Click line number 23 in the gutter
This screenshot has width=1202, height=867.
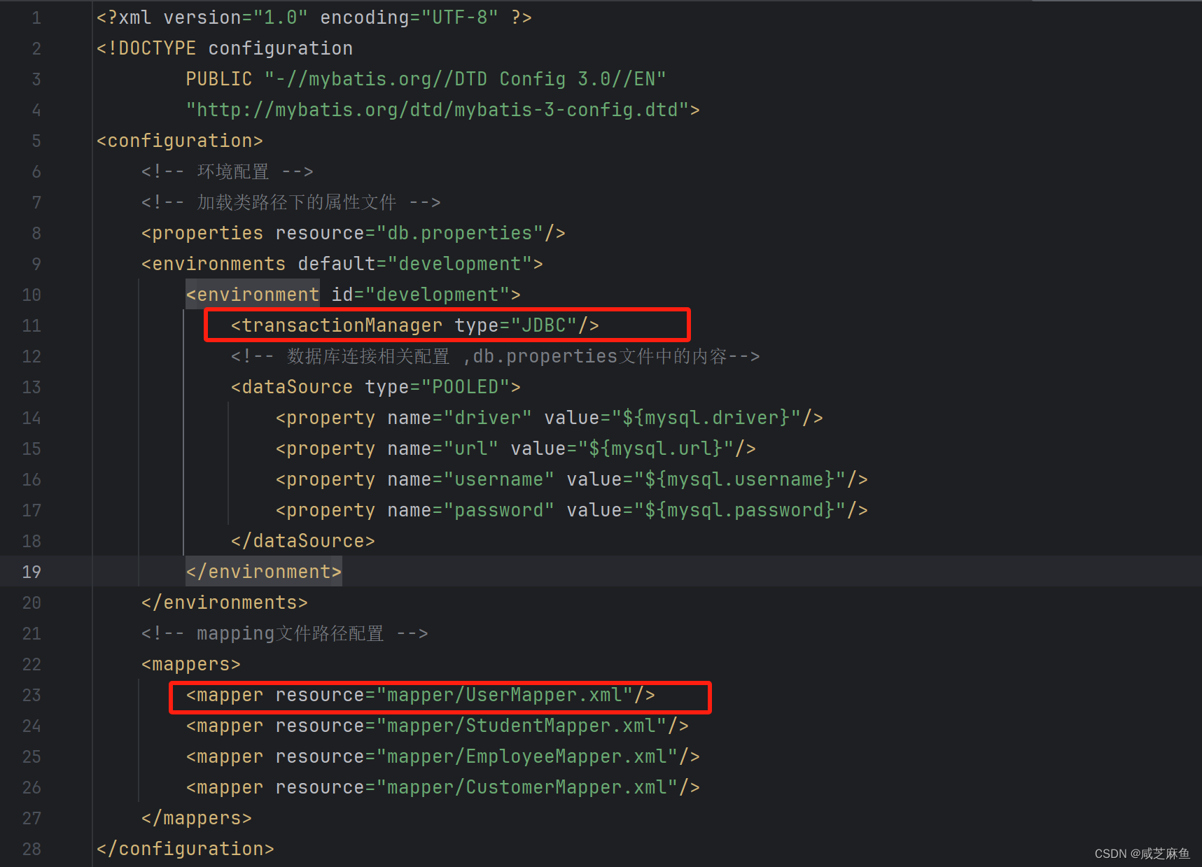(32, 695)
